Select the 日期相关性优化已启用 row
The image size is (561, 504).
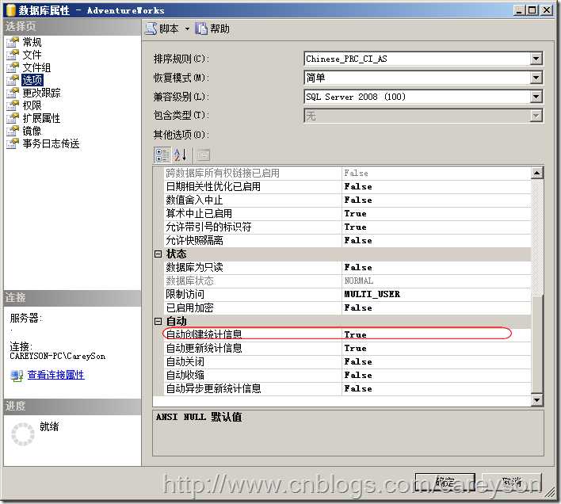[347, 187]
